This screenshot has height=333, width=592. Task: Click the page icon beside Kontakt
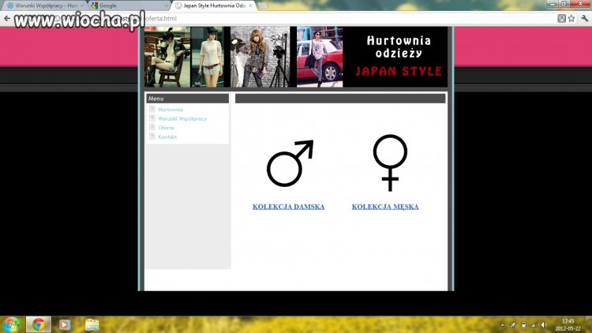coord(152,137)
